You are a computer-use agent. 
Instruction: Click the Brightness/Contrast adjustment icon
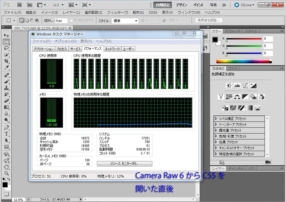click(229, 86)
